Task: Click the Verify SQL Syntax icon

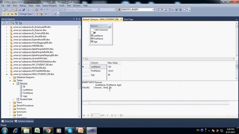Action: 41,14
